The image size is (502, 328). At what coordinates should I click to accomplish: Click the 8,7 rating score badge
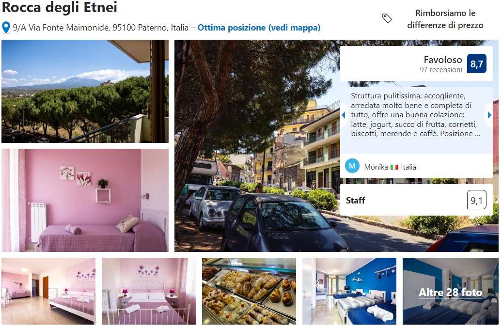[476, 63]
